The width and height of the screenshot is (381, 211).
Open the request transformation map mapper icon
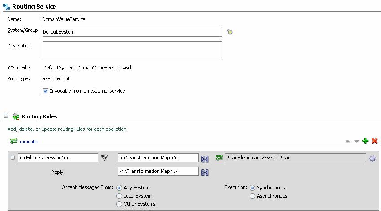pos(205,159)
